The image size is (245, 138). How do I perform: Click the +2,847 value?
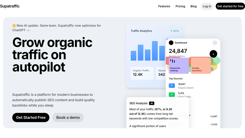pyautogui.click(x=214, y=117)
